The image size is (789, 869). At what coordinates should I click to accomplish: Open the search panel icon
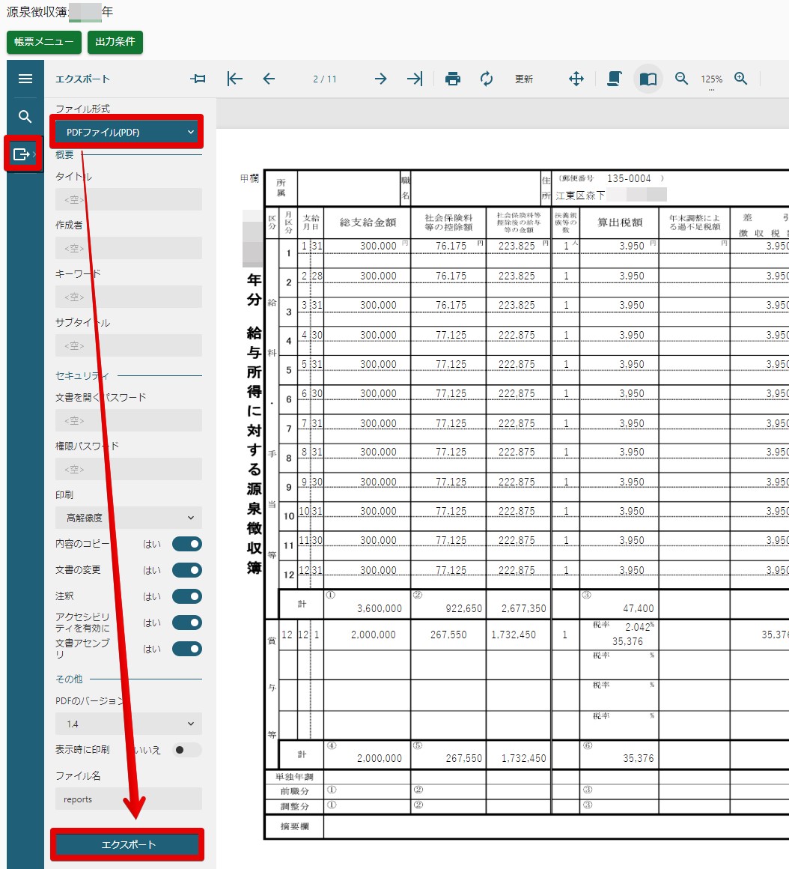click(x=25, y=116)
